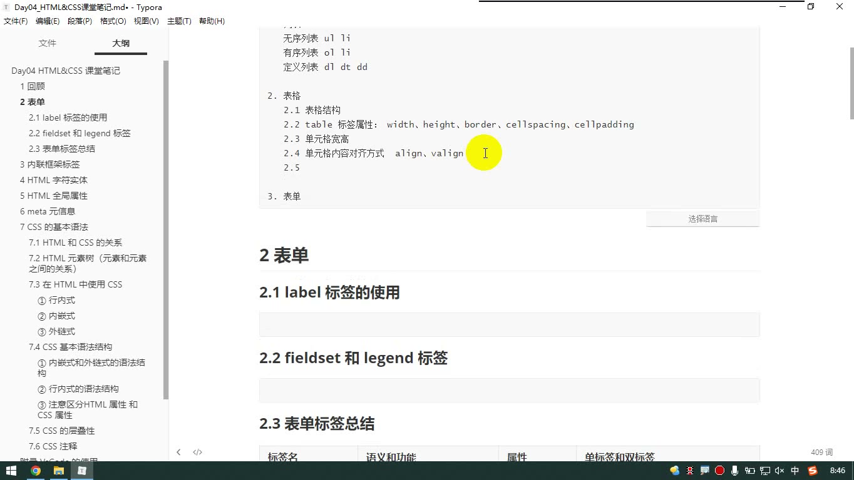Go to ② 内嵌式 outline item
The image size is (854, 480).
coord(56,316)
